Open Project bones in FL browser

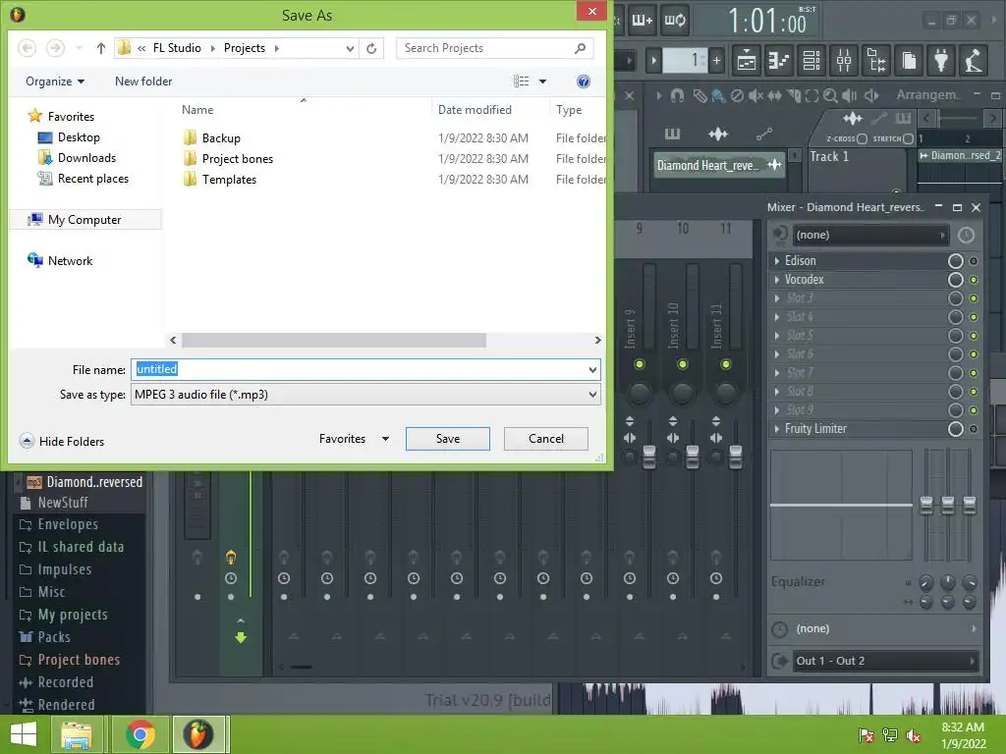pos(70,660)
